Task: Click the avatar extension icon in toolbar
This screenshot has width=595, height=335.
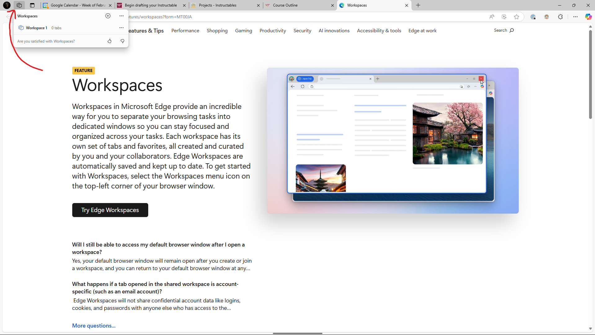Action: coord(547,17)
